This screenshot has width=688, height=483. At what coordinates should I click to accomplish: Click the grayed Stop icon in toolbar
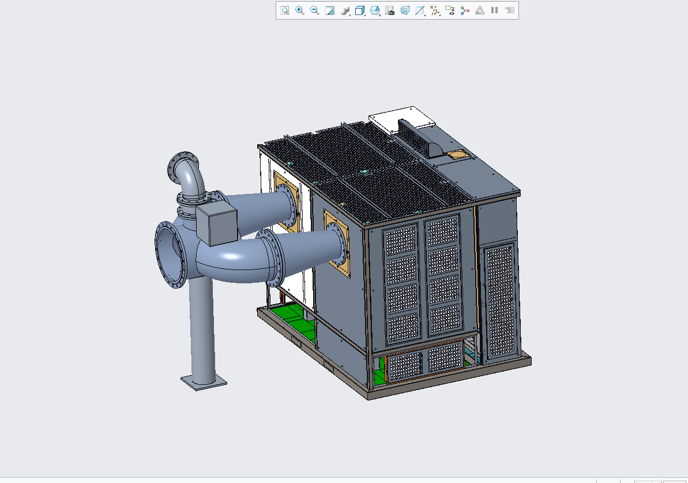tap(509, 10)
